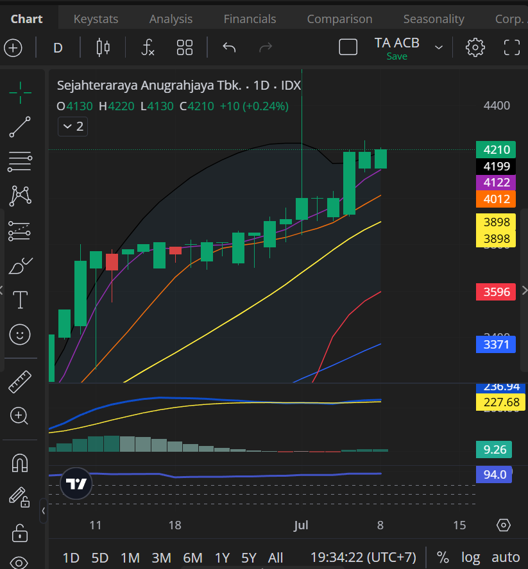Open the indicators fx menu
Viewport: 528px width, 569px height.
tap(148, 47)
